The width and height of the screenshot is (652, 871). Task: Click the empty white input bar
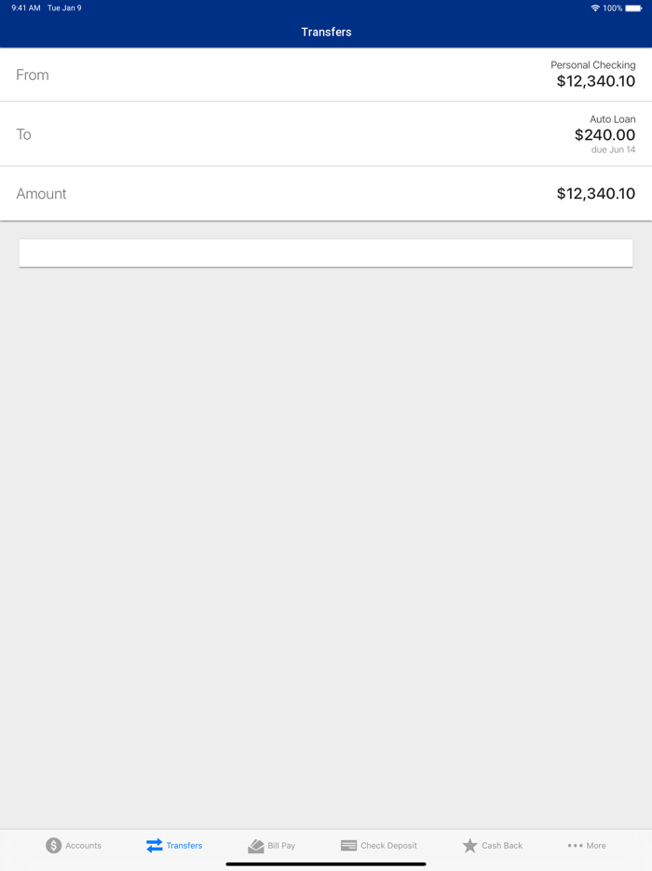click(326, 253)
